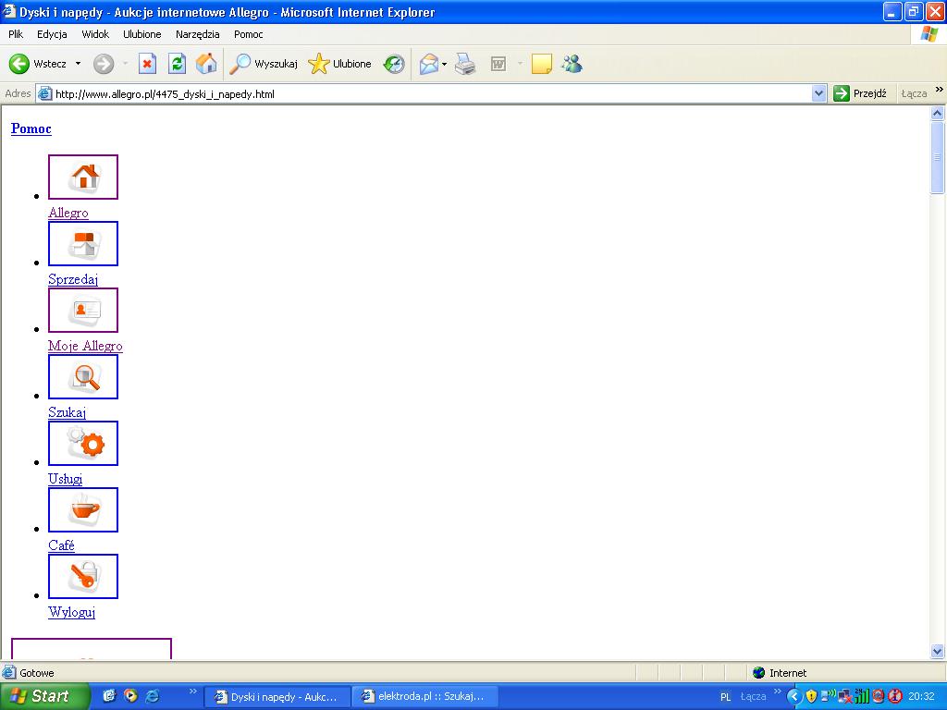Image resolution: width=947 pixels, height=710 pixels.
Task: Click the mail envelope toolbar icon
Action: click(429, 64)
